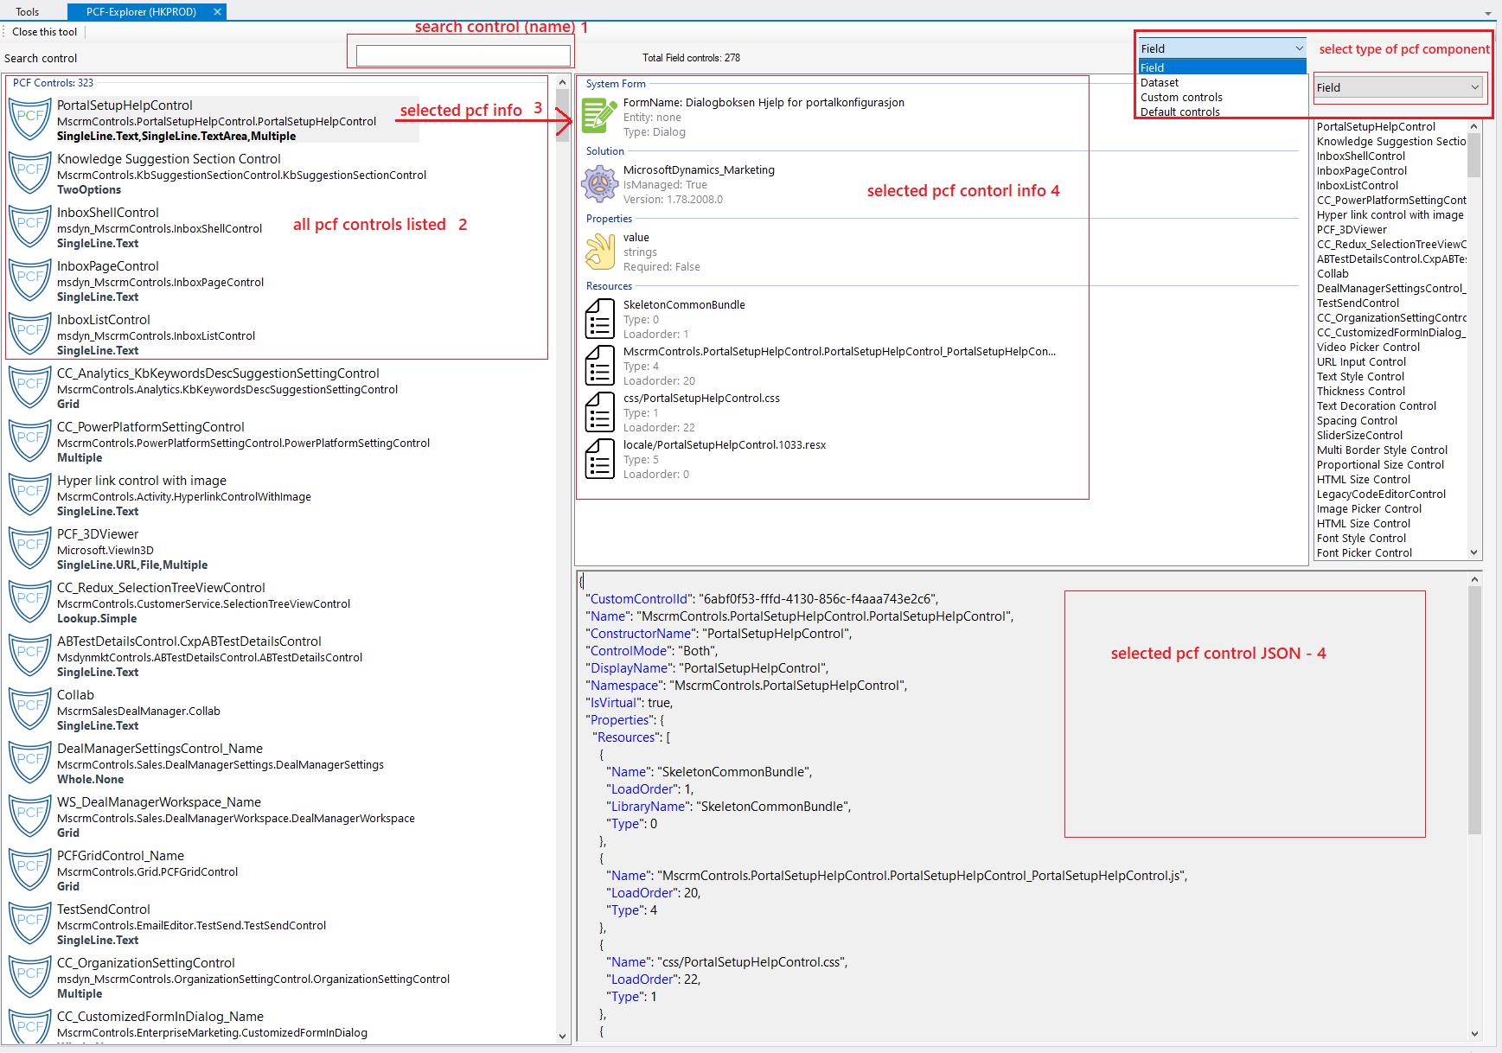This screenshot has width=1502, height=1053.
Task: Click the green system form edit icon
Action: [x=599, y=115]
